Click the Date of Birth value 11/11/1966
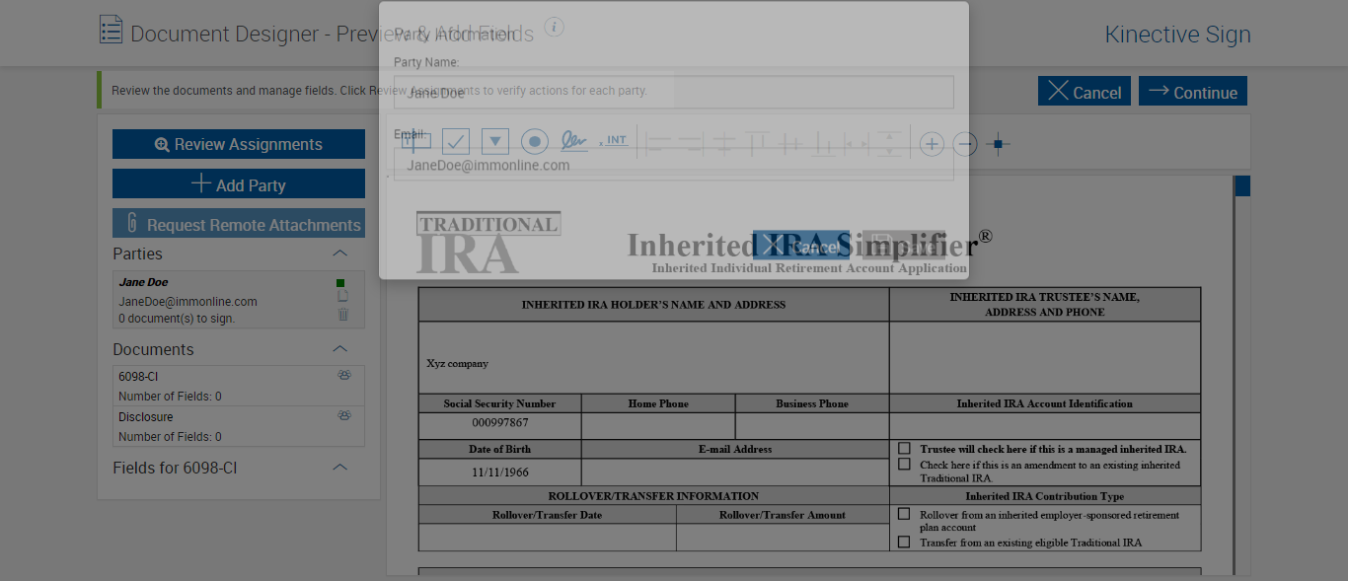The height and width of the screenshot is (581, 1348). pos(499,472)
